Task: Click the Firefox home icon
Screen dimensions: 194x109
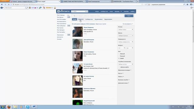Action: (x=187, y=5)
